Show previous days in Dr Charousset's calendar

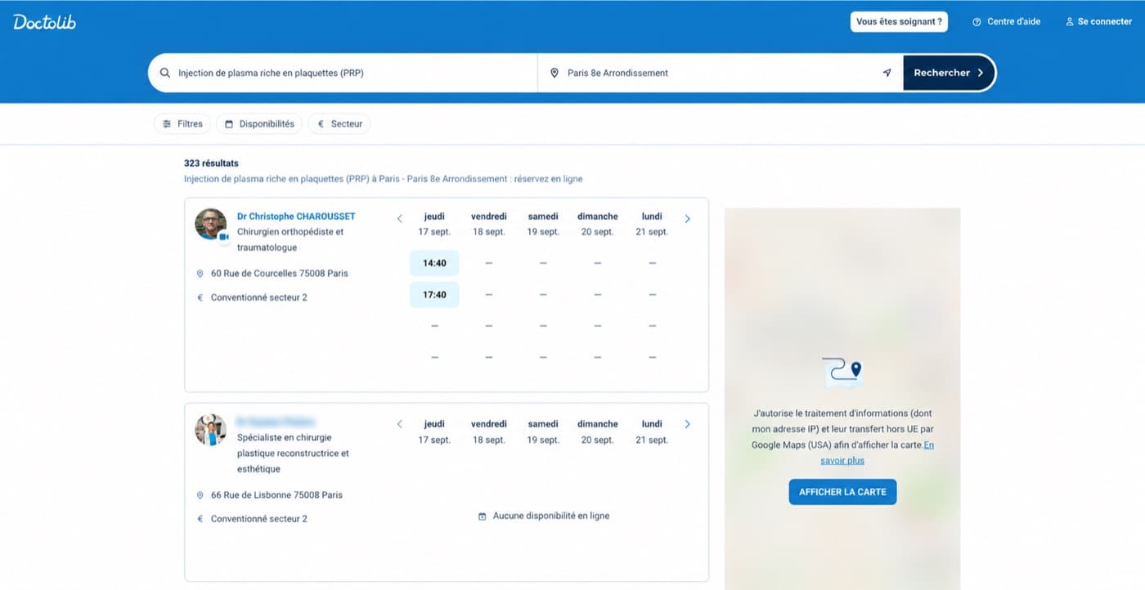coord(400,219)
